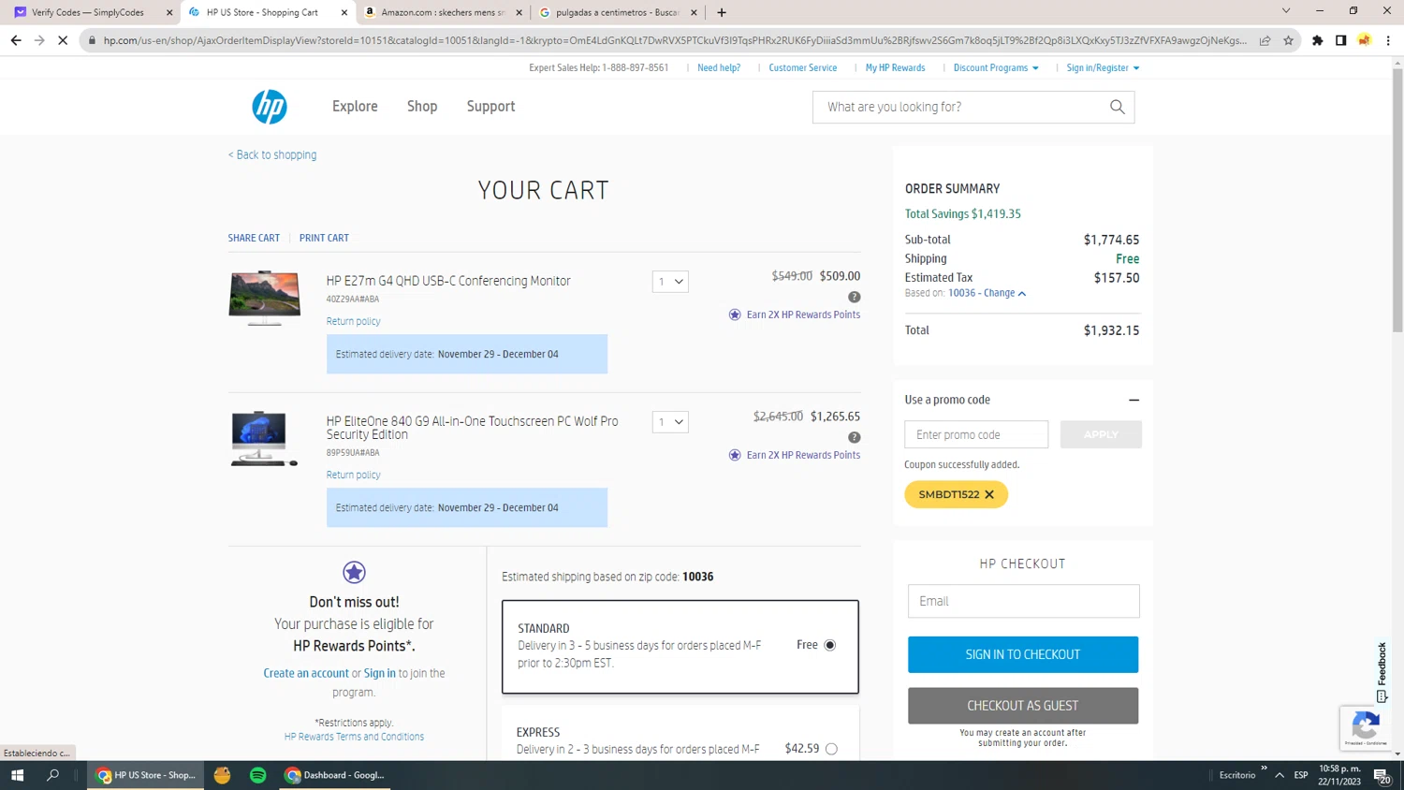Open a new browser tab
This screenshot has width=1404, height=790.
pyautogui.click(x=722, y=12)
